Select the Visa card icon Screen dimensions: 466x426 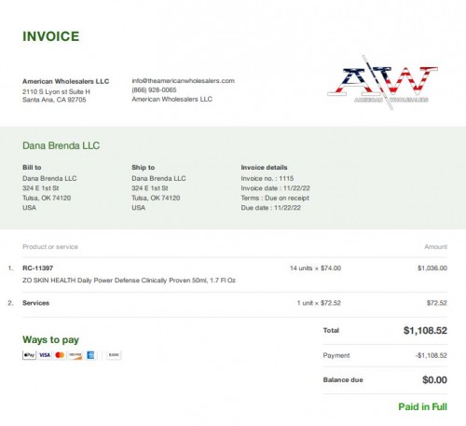(x=45, y=355)
